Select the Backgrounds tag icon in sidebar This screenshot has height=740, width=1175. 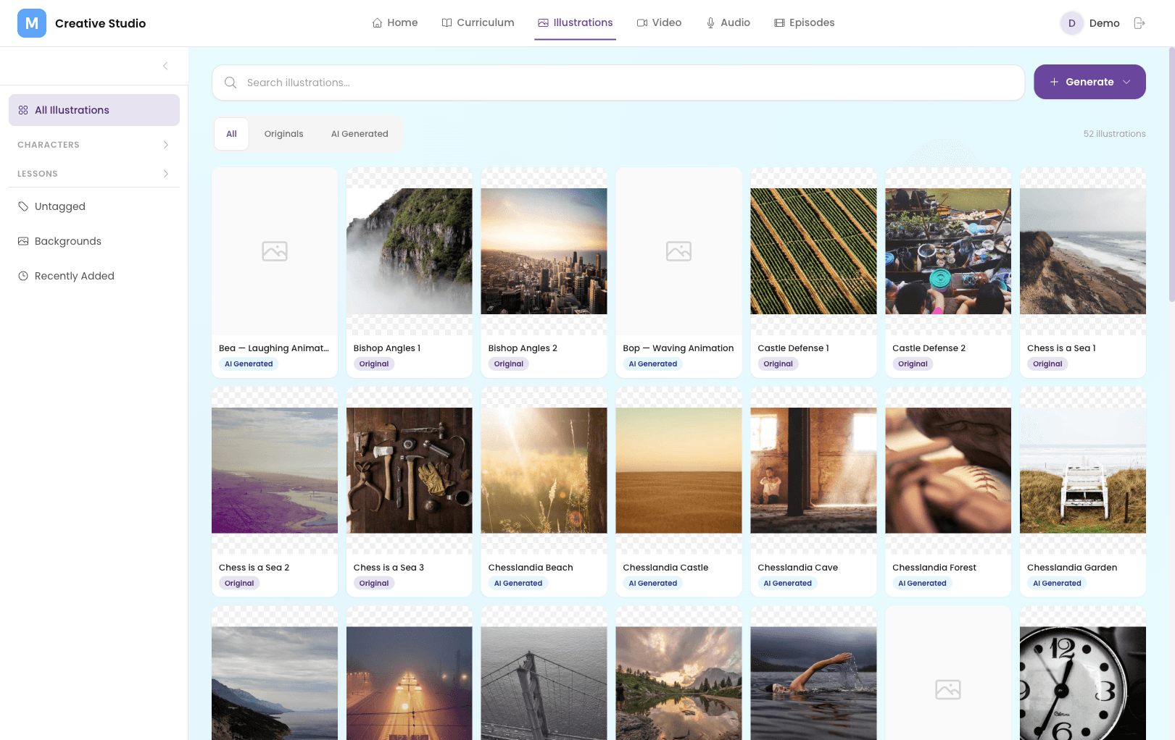pyautogui.click(x=24, y=240)
